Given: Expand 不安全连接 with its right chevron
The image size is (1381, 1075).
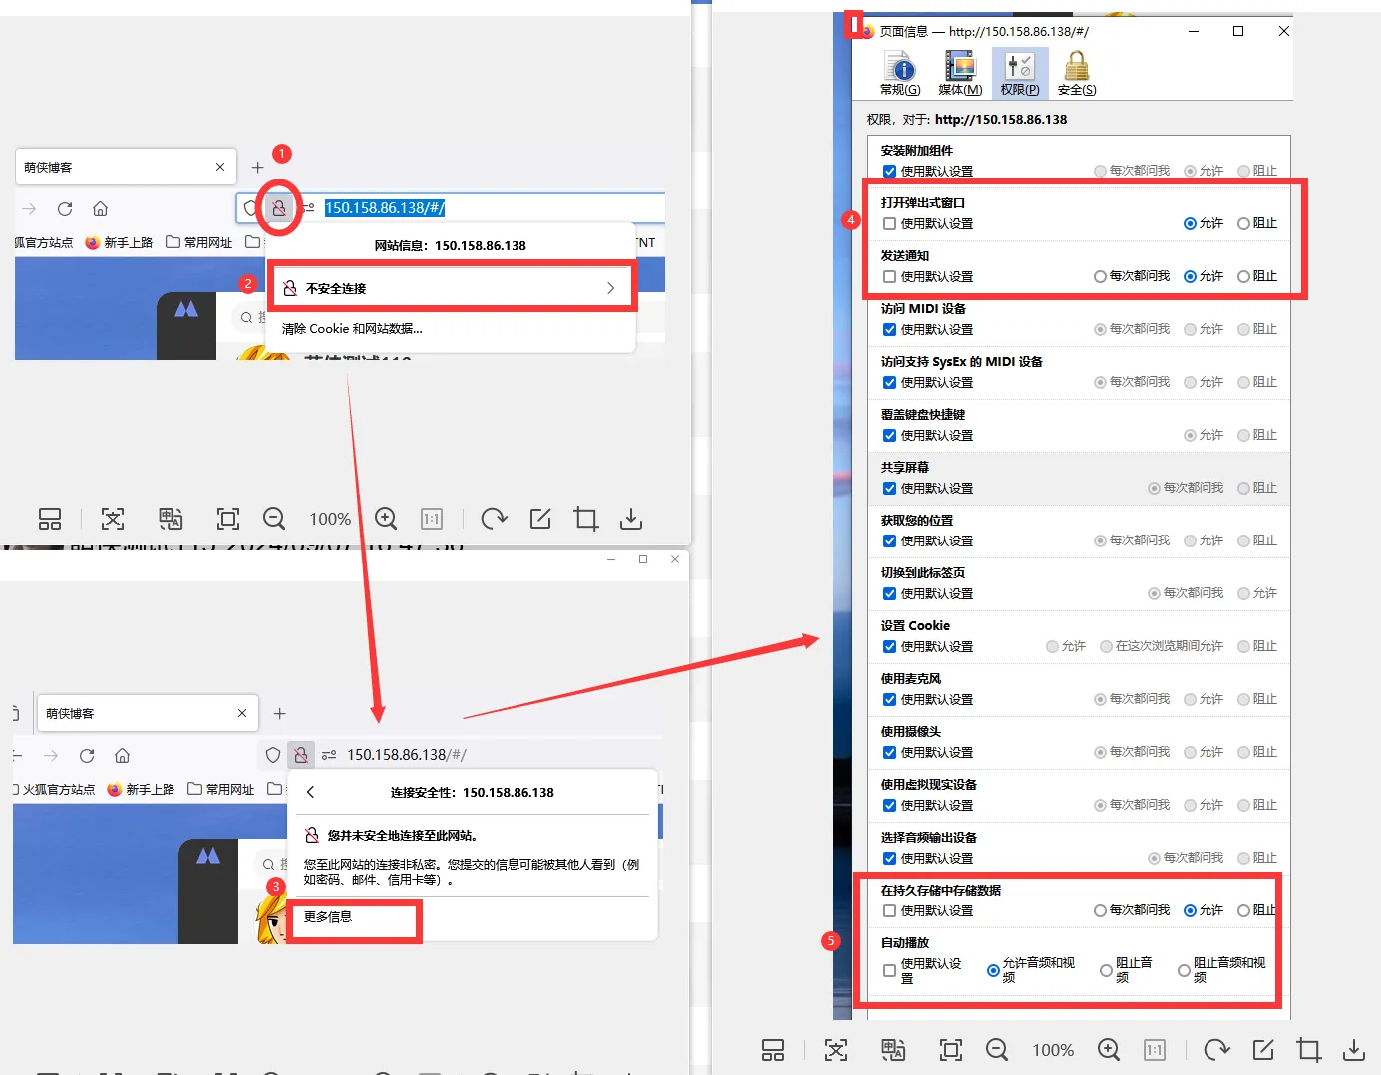Looking at the screenshot, I should pyautogui.click(x=610, y=287).
